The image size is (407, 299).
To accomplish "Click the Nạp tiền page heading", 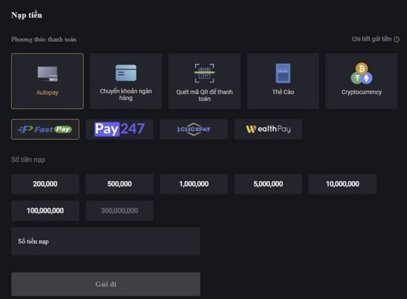I will click(26, 15).
